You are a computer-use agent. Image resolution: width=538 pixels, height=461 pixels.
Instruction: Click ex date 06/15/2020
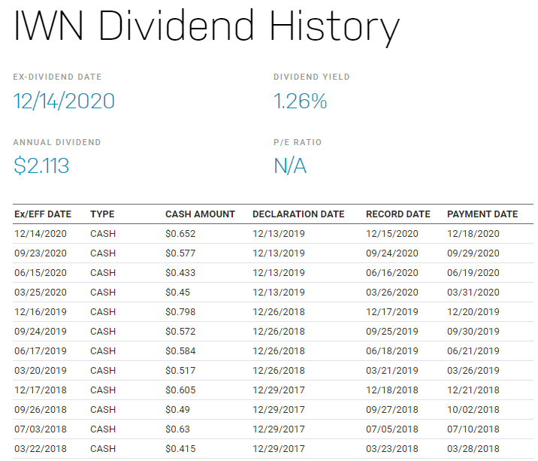[x=41, y=273]
